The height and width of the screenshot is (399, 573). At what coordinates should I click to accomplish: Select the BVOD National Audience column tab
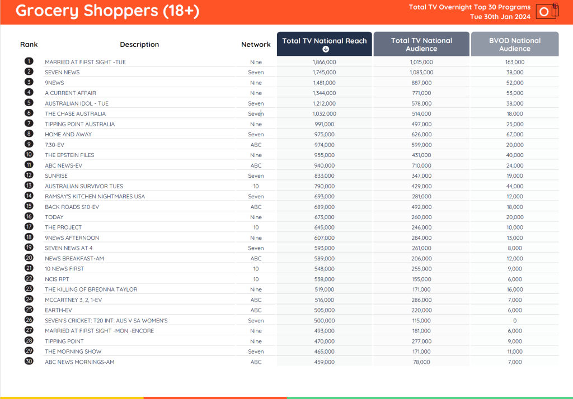[x=515, y=44]
